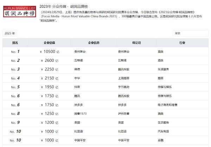
Task: Click the No. 6 rank in 腾讯 row
Action: 15,96
